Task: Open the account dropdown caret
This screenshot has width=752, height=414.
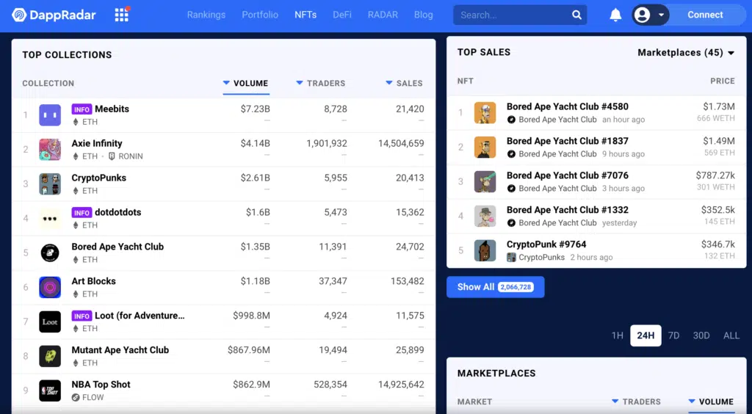Action: point(662,15)
